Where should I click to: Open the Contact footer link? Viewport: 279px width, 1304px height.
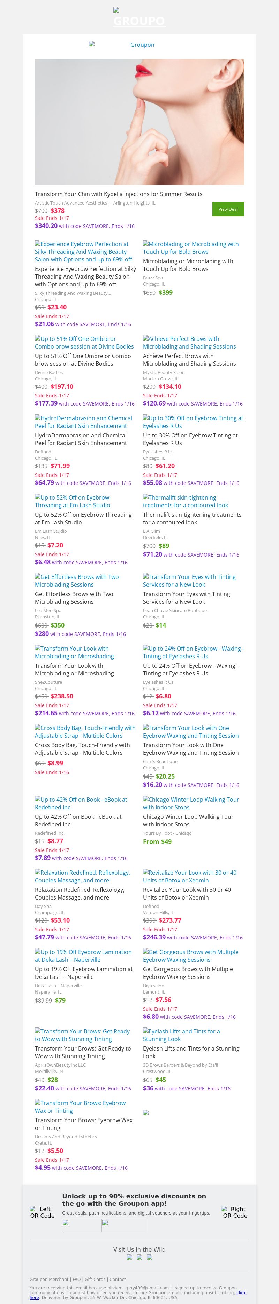click(x=118, y=1279)
